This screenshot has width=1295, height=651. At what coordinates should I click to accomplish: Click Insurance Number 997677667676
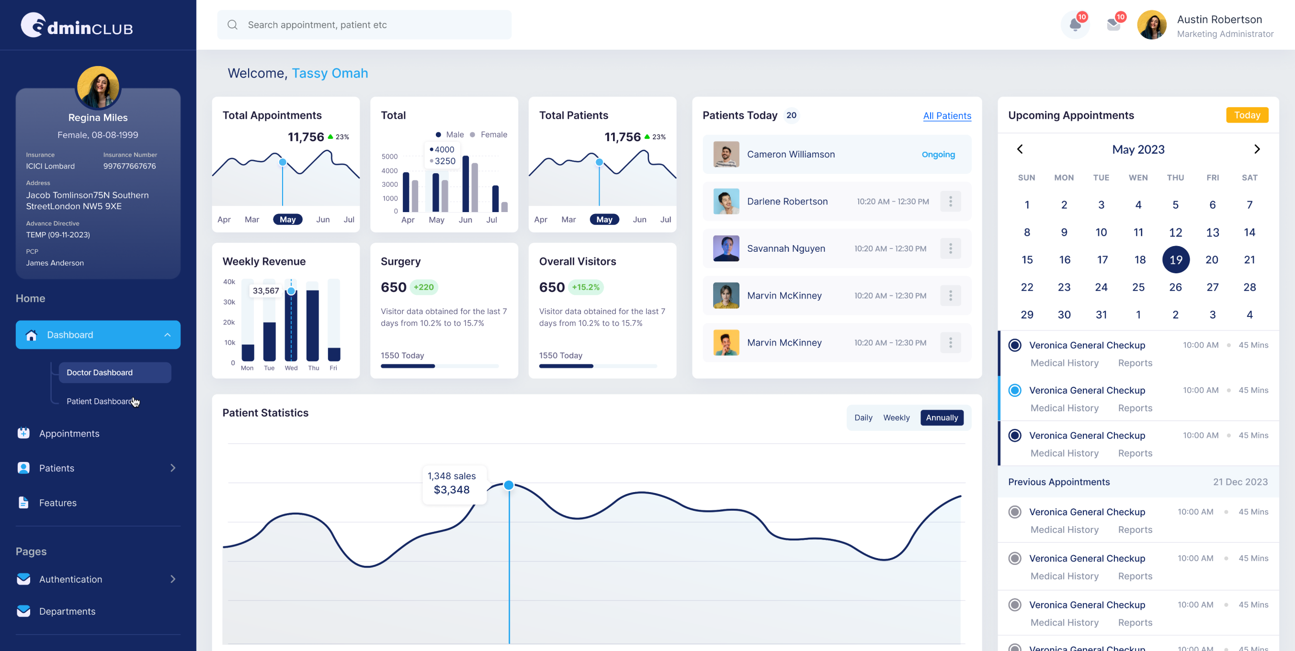click(130, 166)
